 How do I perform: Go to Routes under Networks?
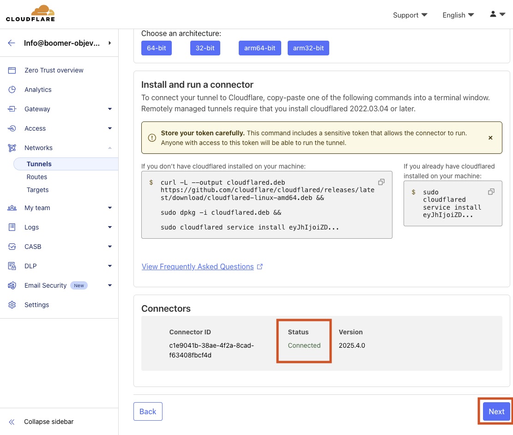(37, 177)
